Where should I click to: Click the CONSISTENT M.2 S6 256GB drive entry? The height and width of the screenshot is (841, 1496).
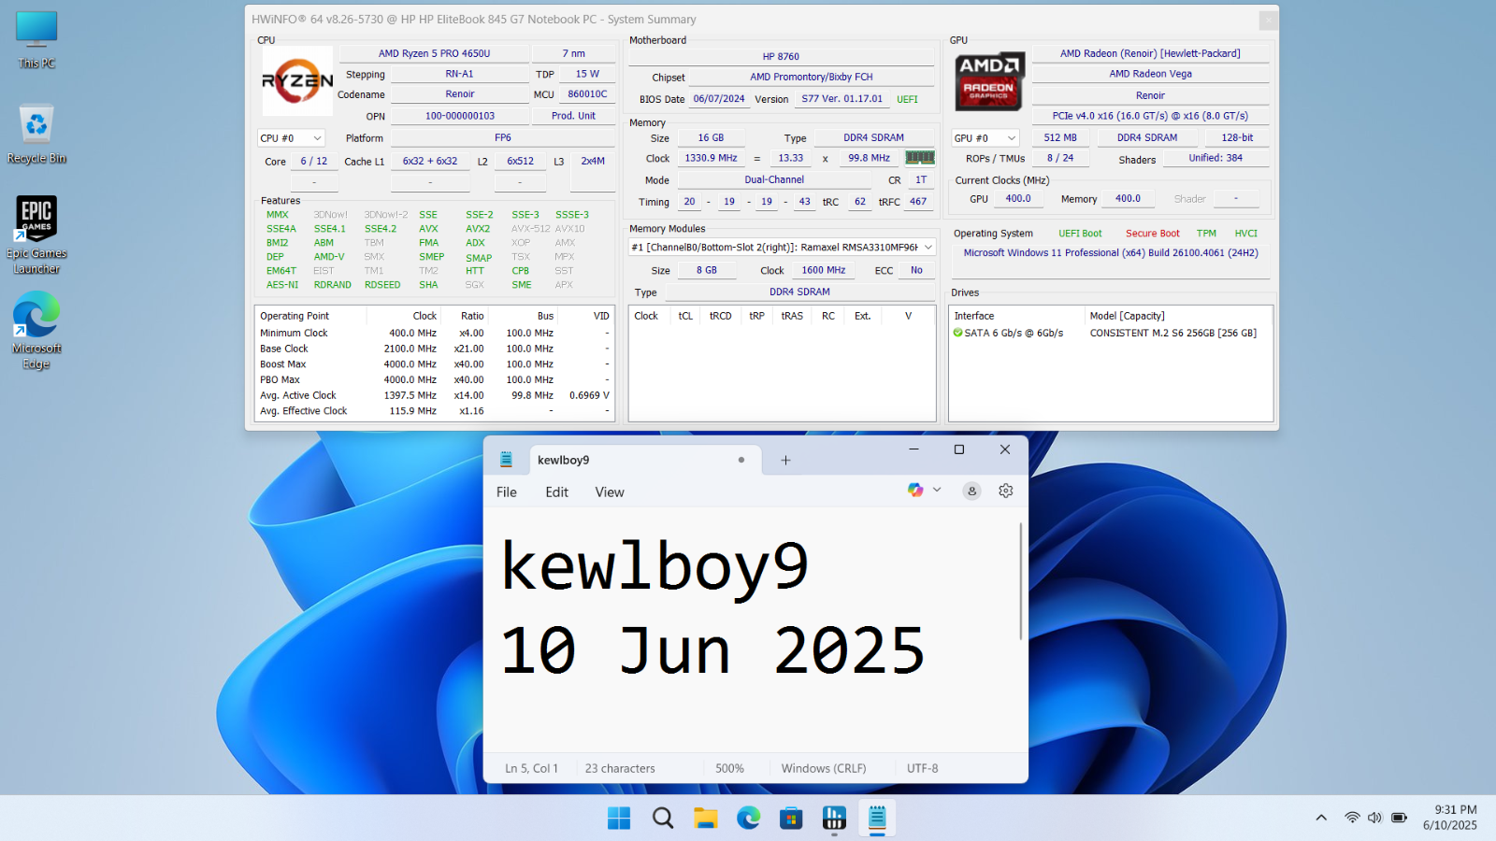(x=1172, y=333)
